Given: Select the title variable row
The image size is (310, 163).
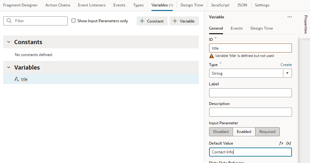Looking at the screenshot, I should (x=101, y=79).
